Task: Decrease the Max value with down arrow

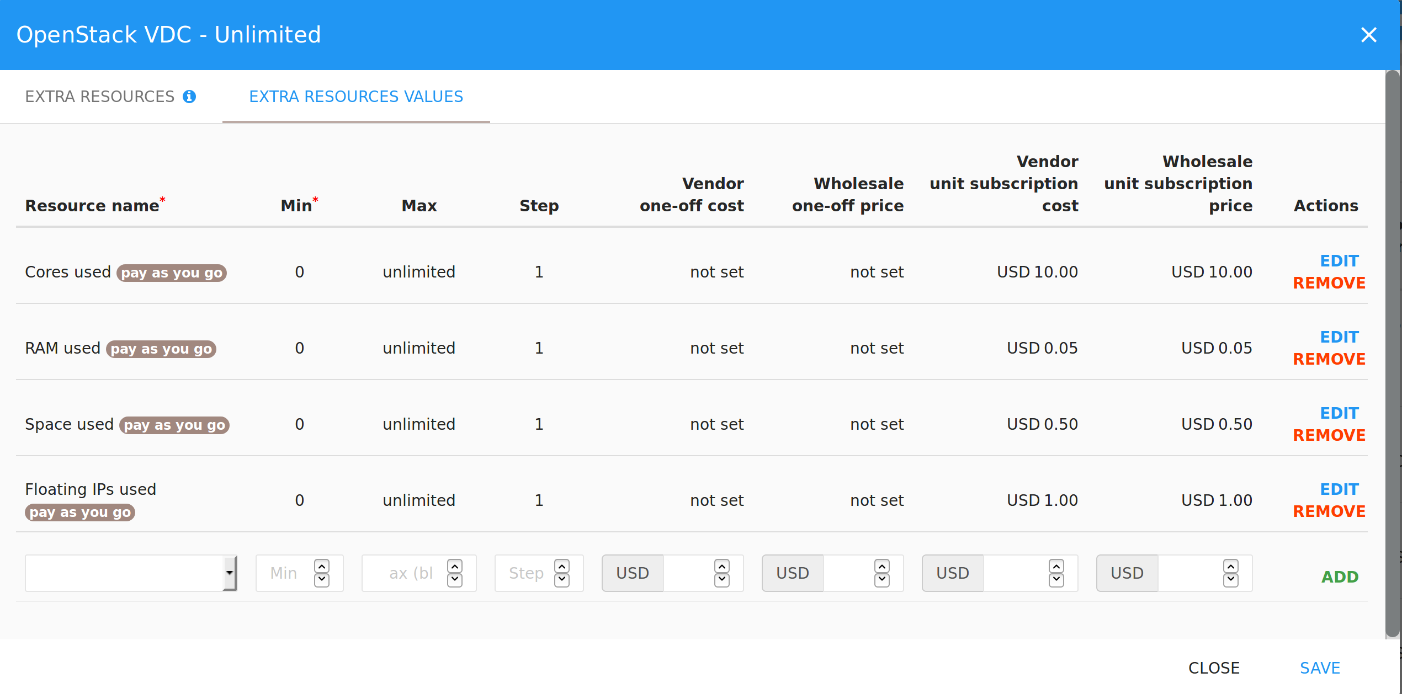Action: click(x=455, y=580)
